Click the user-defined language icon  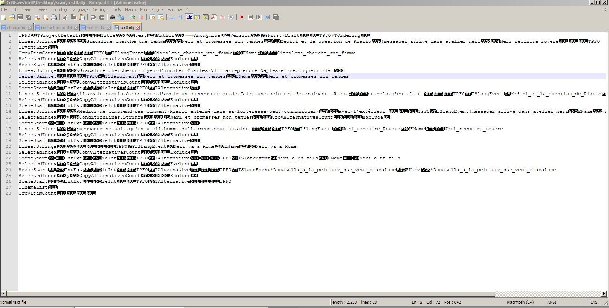click(x=197, y=17)
